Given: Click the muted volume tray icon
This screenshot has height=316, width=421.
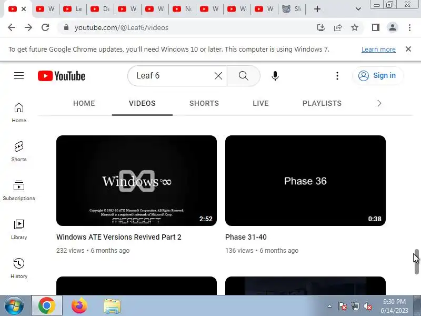Looking at the screenshot, I should point(367,307).
